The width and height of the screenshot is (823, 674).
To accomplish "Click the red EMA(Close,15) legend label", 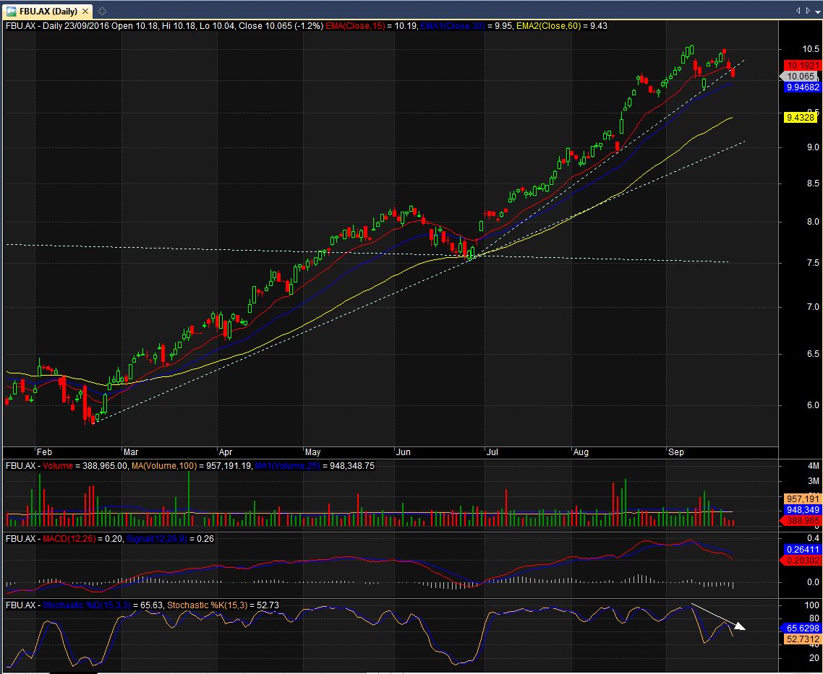I will (354, 26).
